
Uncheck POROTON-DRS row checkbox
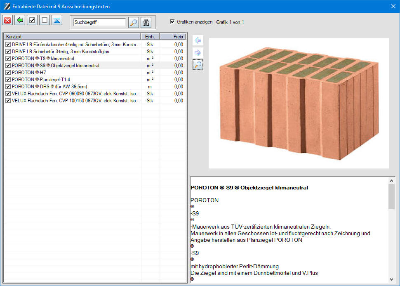[8, 87]
